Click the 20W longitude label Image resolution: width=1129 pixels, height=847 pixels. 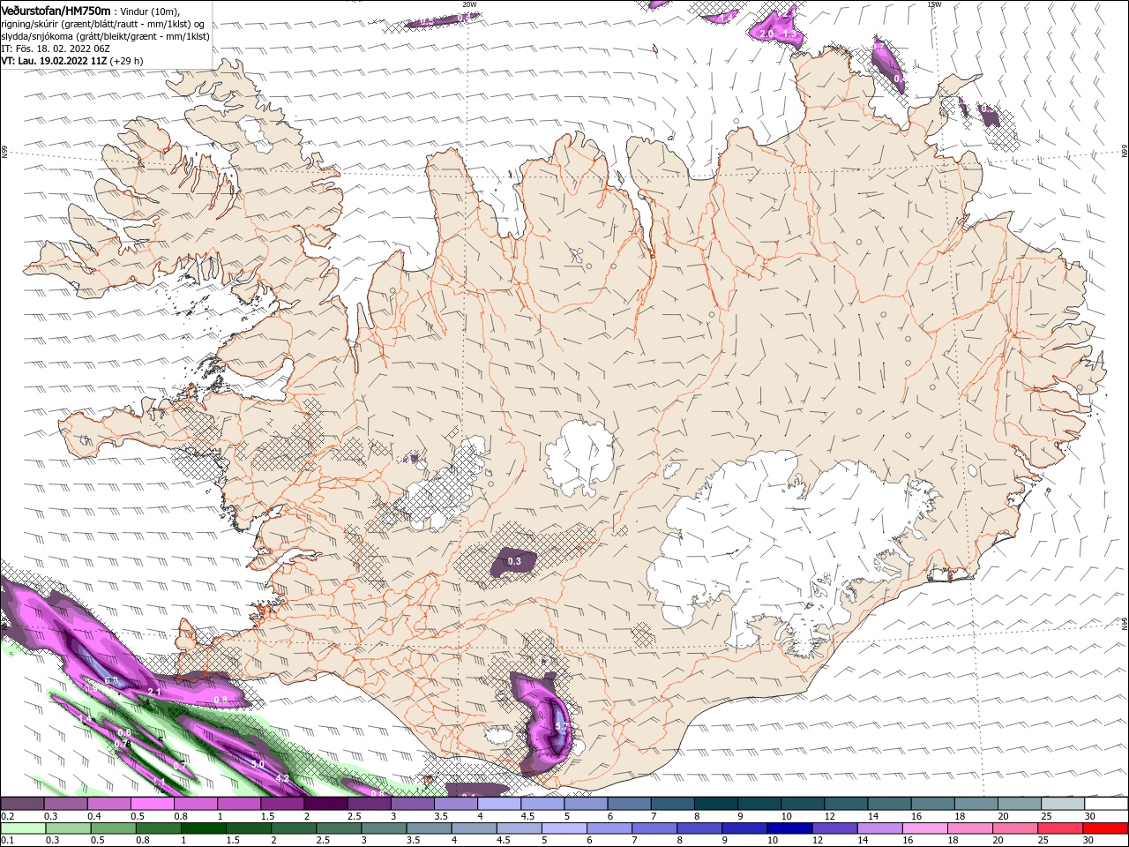[469, 4]
